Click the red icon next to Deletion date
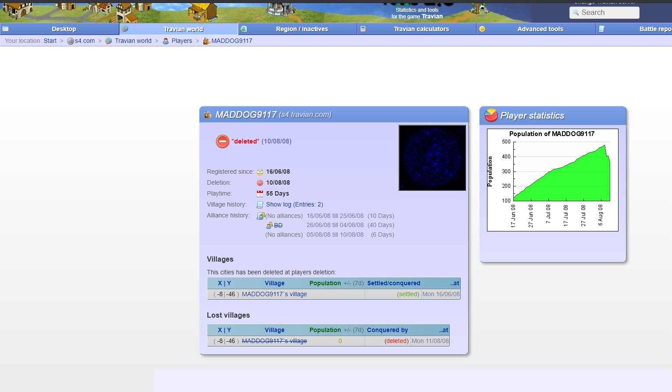This screenshot has height=392, width=672. tap(260, 183)
